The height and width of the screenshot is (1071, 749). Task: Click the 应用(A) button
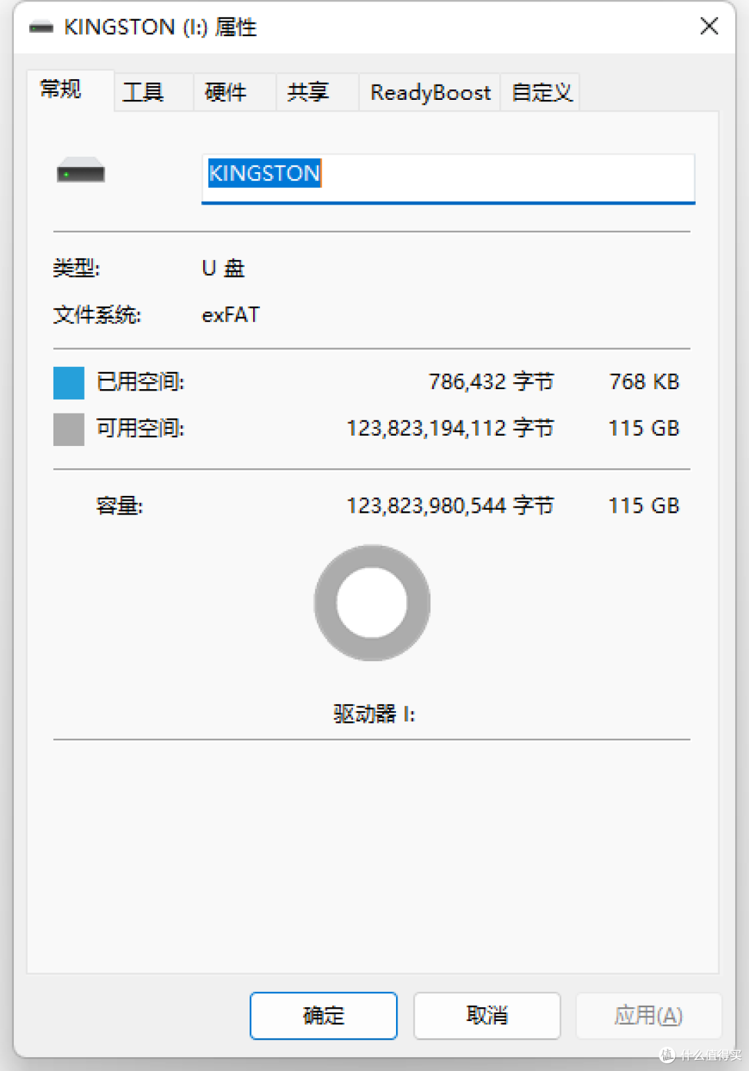(x=648, y=1016)
